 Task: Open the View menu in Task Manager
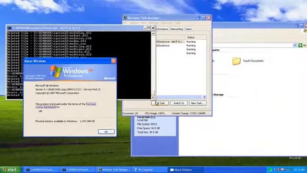(x=143, y=23)
